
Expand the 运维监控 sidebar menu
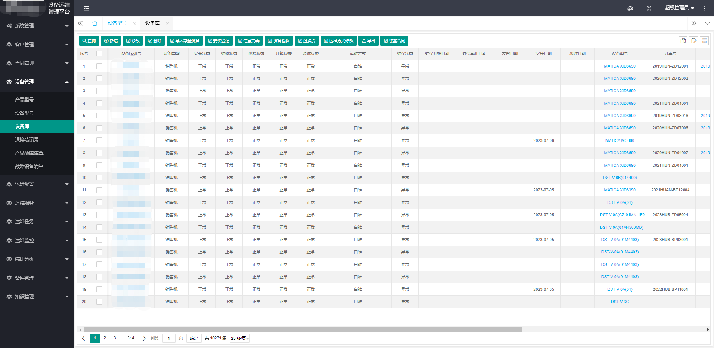tap(37, 240)
